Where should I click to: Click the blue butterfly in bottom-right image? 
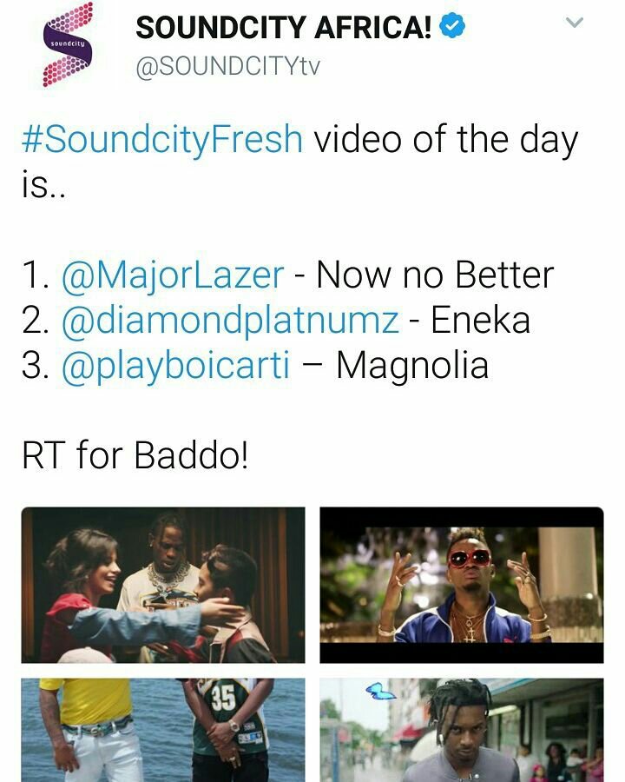point(380,692)
